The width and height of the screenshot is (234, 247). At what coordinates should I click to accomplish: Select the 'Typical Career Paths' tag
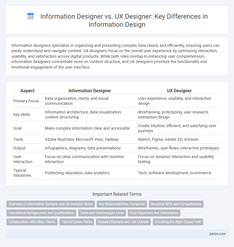pos(77,222)
